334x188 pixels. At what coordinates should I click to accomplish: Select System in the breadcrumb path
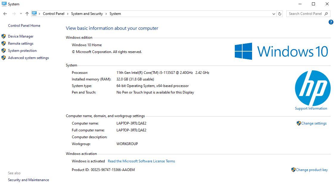point(115,14)
